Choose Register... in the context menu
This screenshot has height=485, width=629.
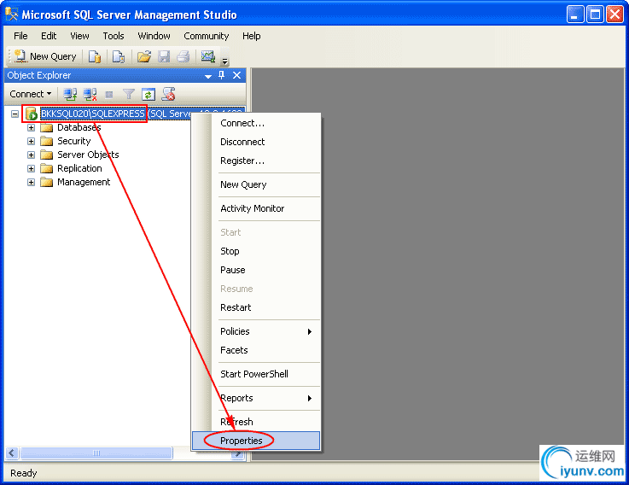[x=256, y=161]
